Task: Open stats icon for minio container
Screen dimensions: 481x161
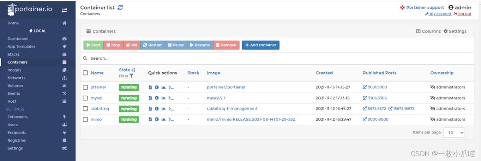Action: (x=163, y=119)
